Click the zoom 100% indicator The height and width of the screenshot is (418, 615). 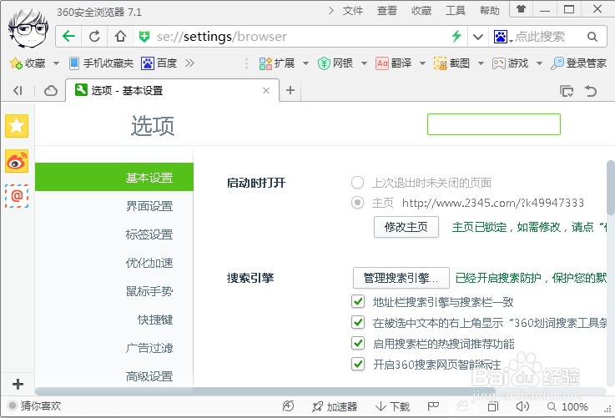(567, 406)
